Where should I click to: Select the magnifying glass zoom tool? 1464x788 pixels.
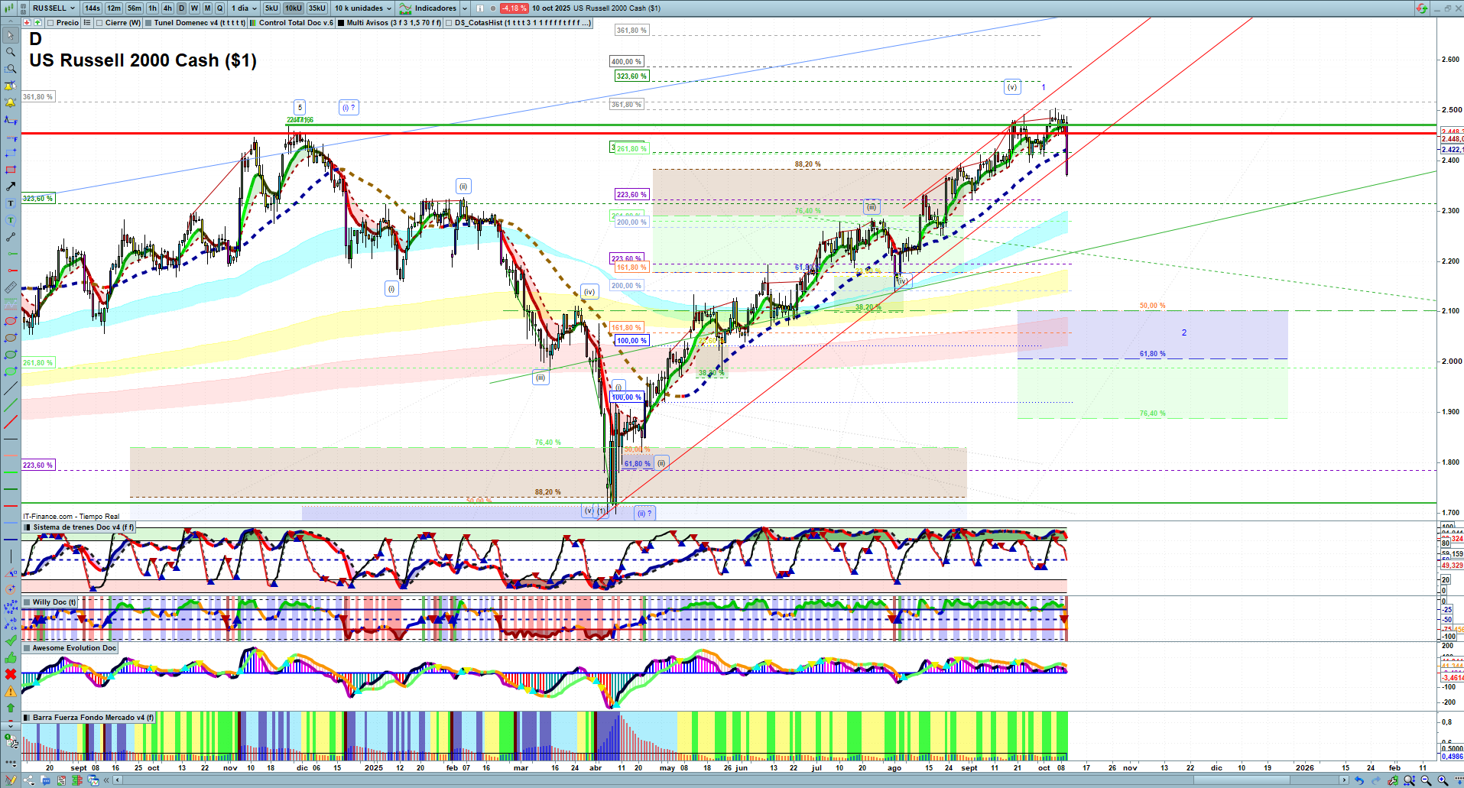coord(11,52)
